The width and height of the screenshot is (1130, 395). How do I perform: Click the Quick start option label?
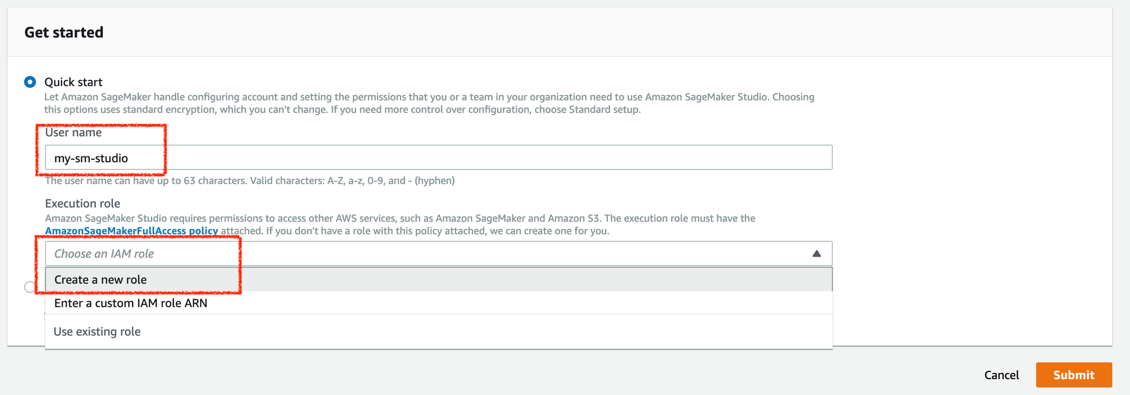pyautogui.click(x=73, y=82)
